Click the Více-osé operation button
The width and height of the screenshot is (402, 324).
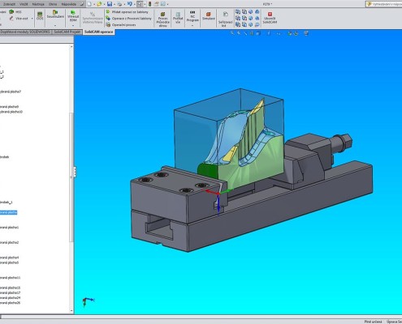pyautogui.click(x=19, y=19)
